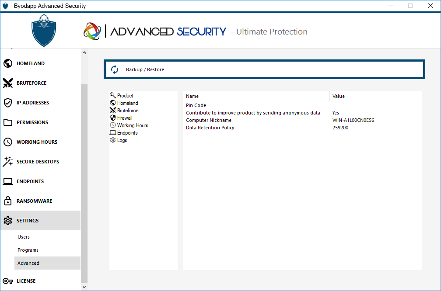The width and height of the screenshot is (441, 291).
Task: Click the Permissions folder icon
Action: point(8,122)
